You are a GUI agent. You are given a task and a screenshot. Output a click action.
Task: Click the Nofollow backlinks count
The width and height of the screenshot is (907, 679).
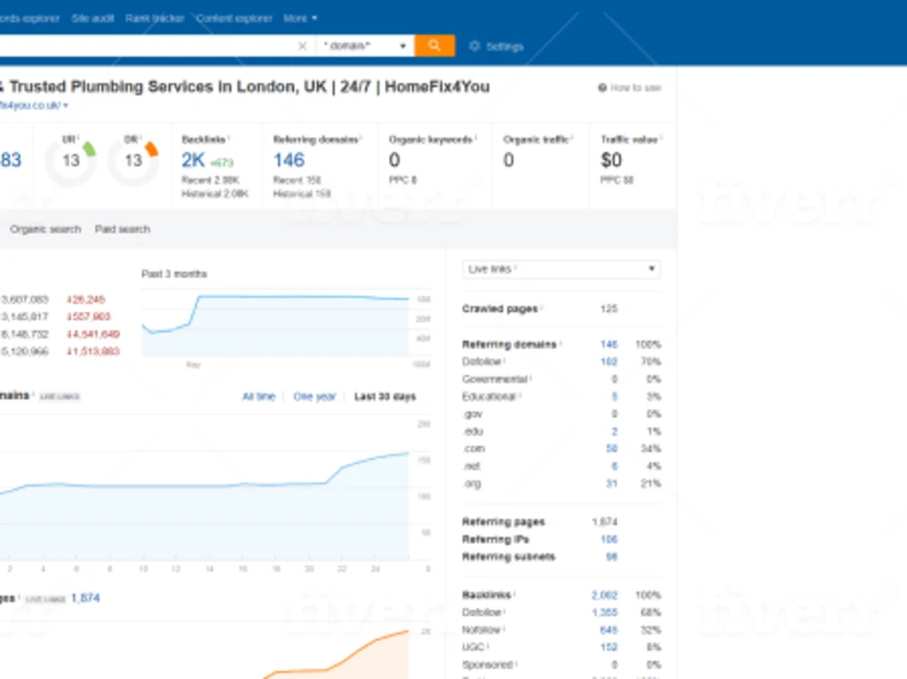pyautogui.click(x=610, y=629)
